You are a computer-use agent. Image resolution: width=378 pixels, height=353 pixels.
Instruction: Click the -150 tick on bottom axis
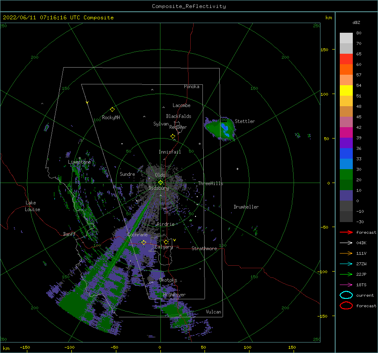[25, 347]
